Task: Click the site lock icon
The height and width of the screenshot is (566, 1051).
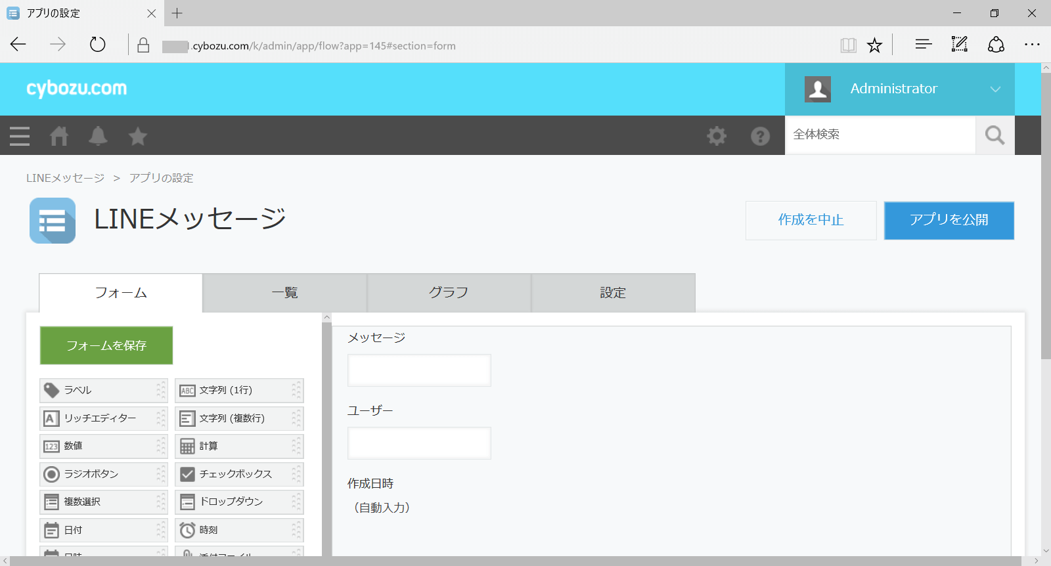Action: pyautogui.click(x=143, y=45)
